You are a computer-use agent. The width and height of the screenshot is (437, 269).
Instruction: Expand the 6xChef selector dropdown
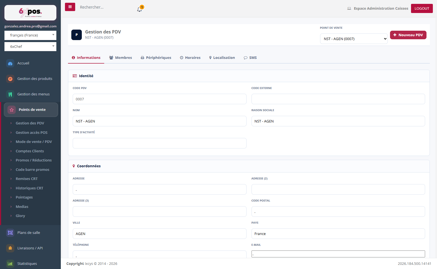coord(30,47)
